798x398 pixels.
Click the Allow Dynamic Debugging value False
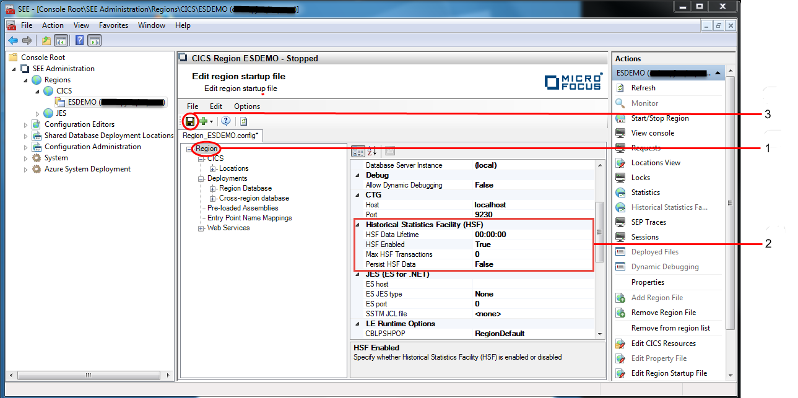pyautogui.click(x=484, y=185)
